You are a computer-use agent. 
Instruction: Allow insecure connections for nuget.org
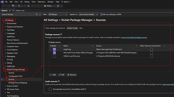tap(152, 49)
